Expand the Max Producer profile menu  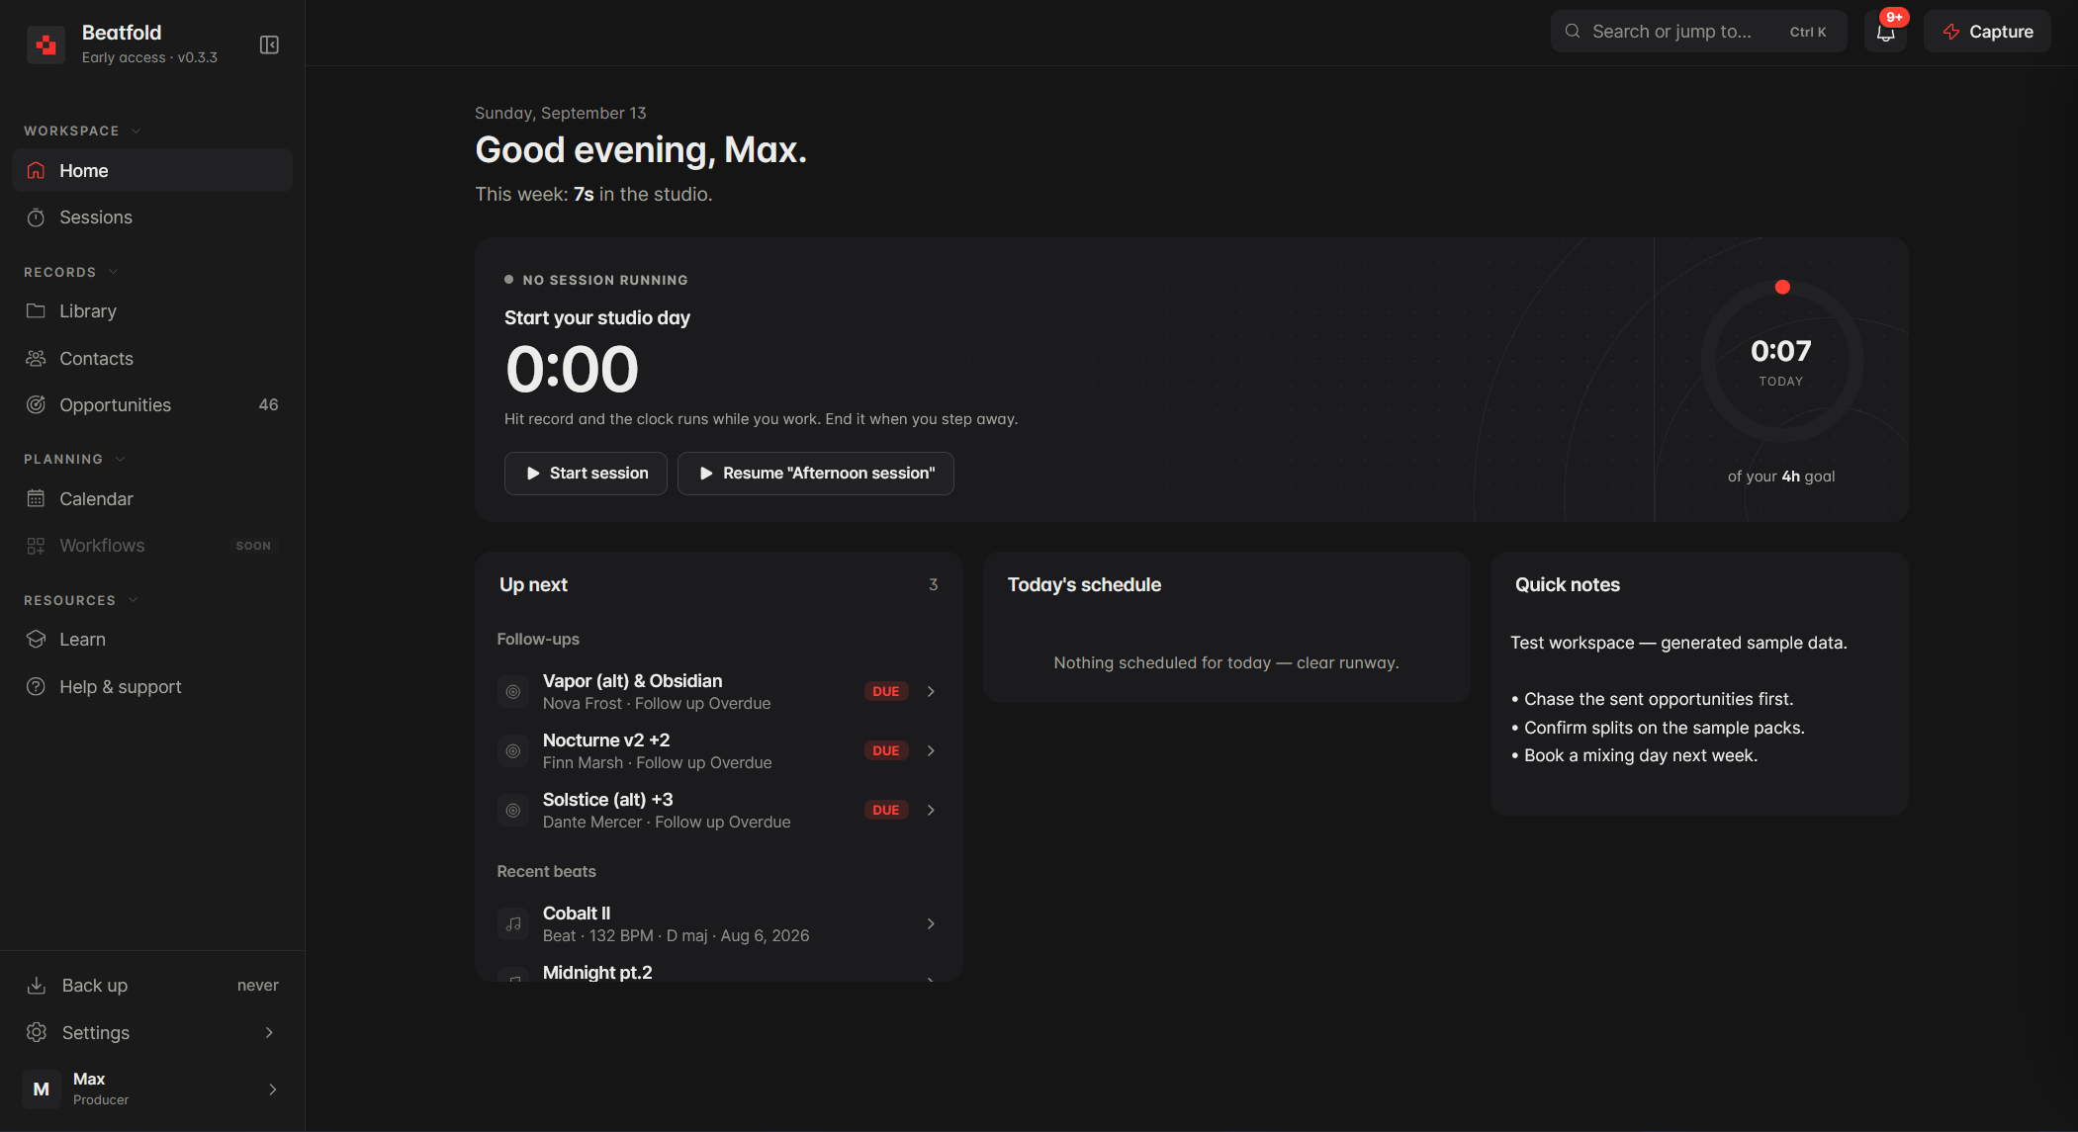coord(152,1088)
